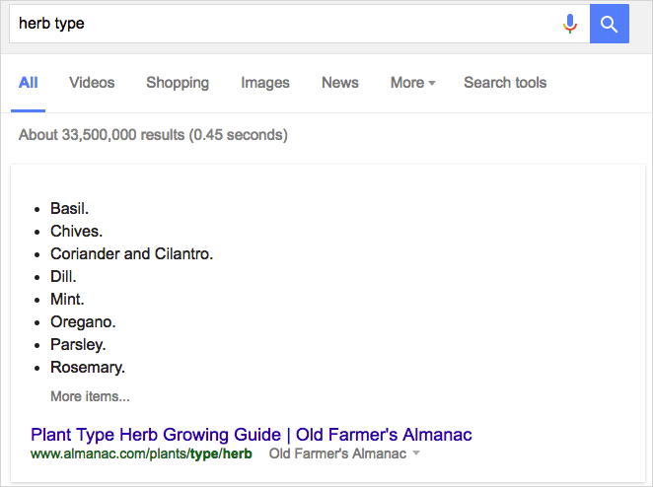Switch to the Videos tab
The height and width of the screenshot is (487, 653).
92,83
